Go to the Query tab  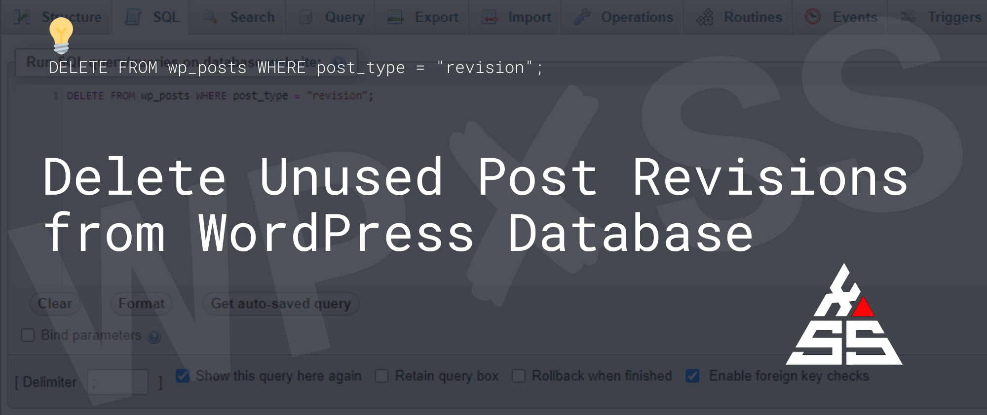pyautogui.click(x=331, y=17)
